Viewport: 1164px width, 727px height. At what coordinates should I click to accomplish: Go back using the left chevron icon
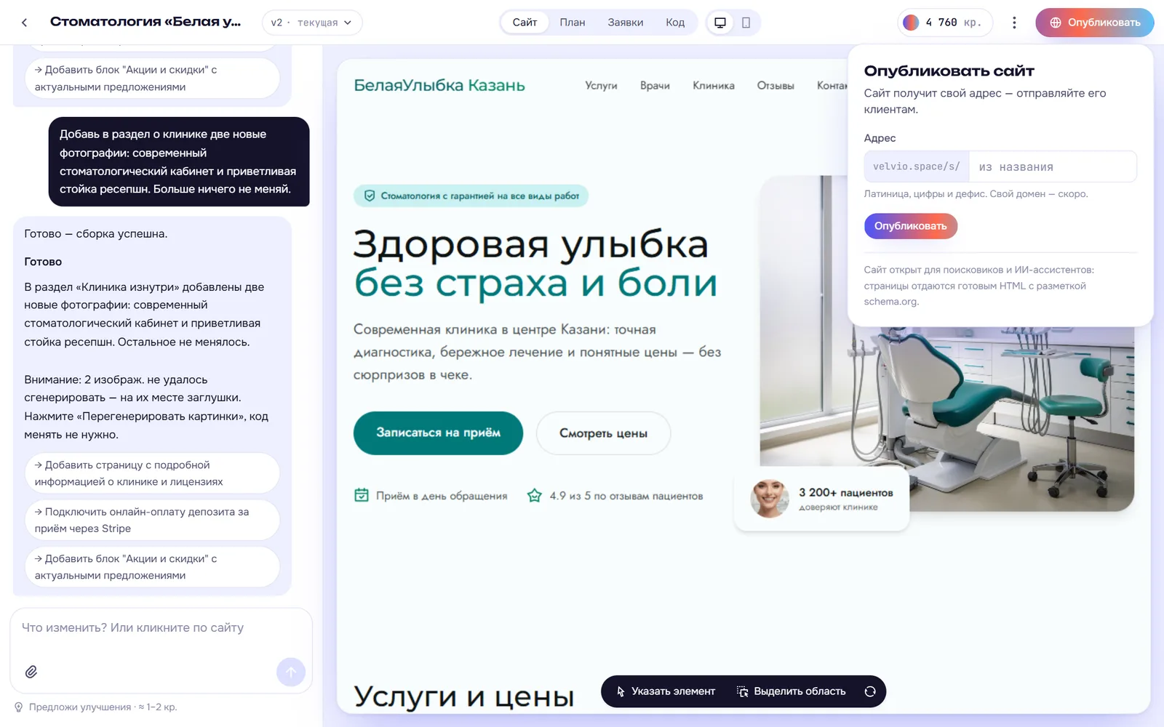(25, 23)
